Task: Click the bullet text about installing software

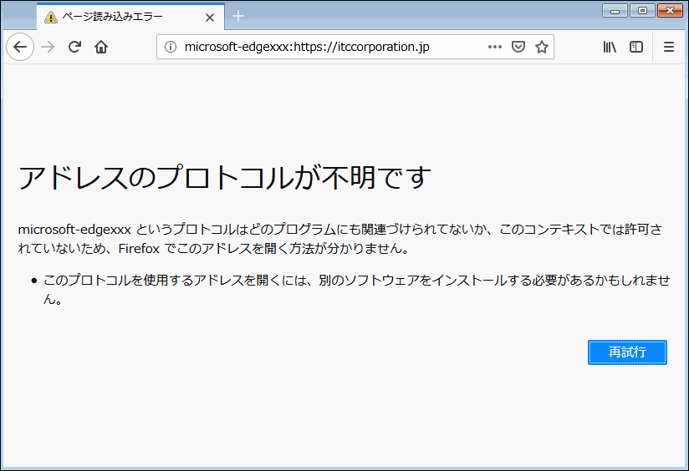Action: [x=357, y=290]
